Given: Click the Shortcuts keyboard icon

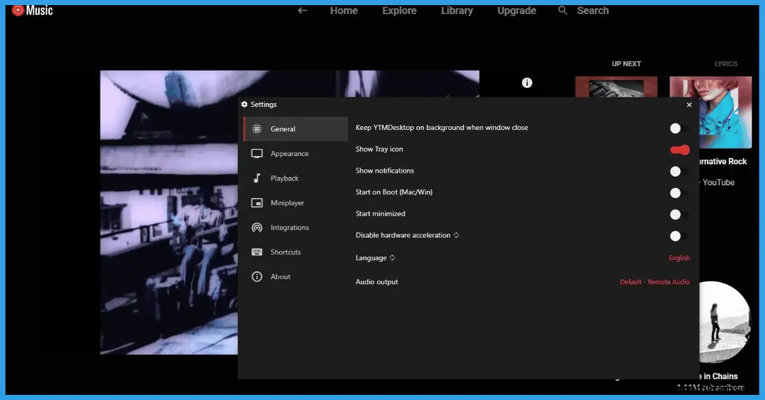Looking at the screenshot, I should [257, 252].
